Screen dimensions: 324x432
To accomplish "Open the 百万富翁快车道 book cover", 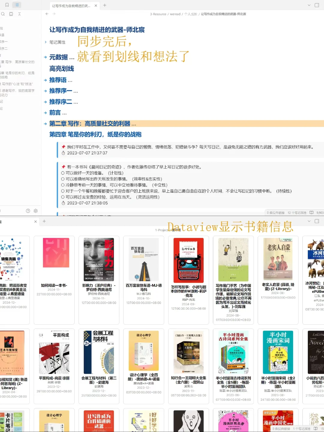I will tap(143, 259).
